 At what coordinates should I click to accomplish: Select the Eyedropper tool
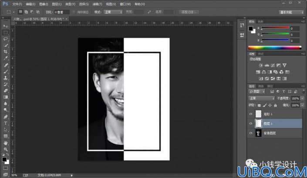tap(6, 58)
